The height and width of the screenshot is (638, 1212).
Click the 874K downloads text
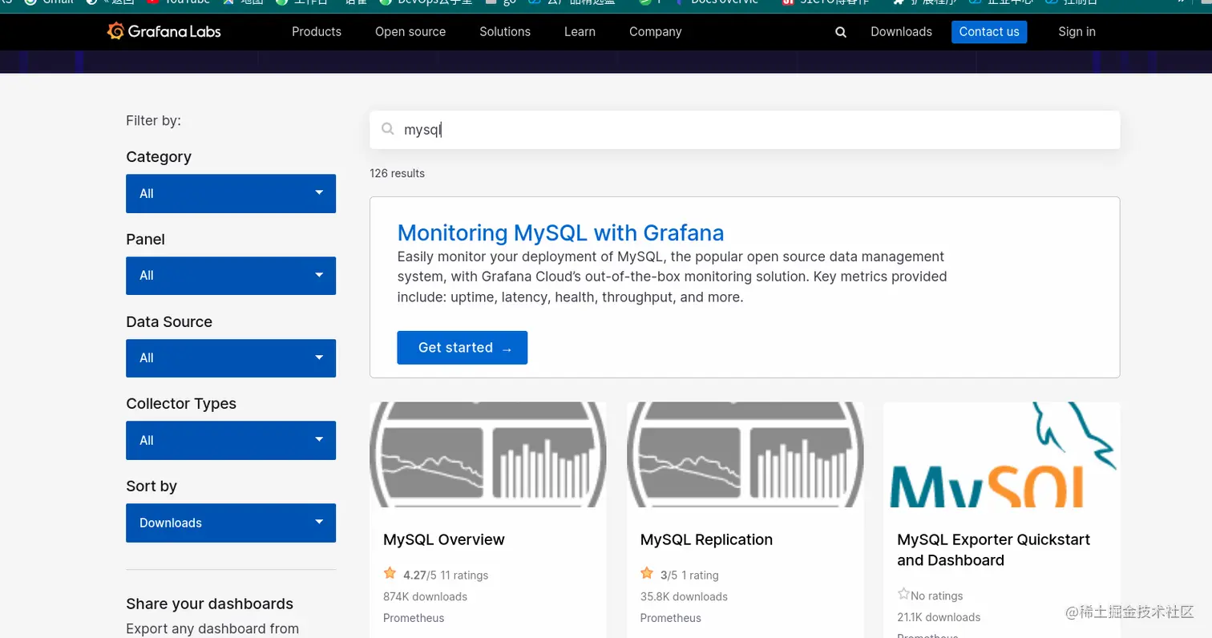[425, 596]
